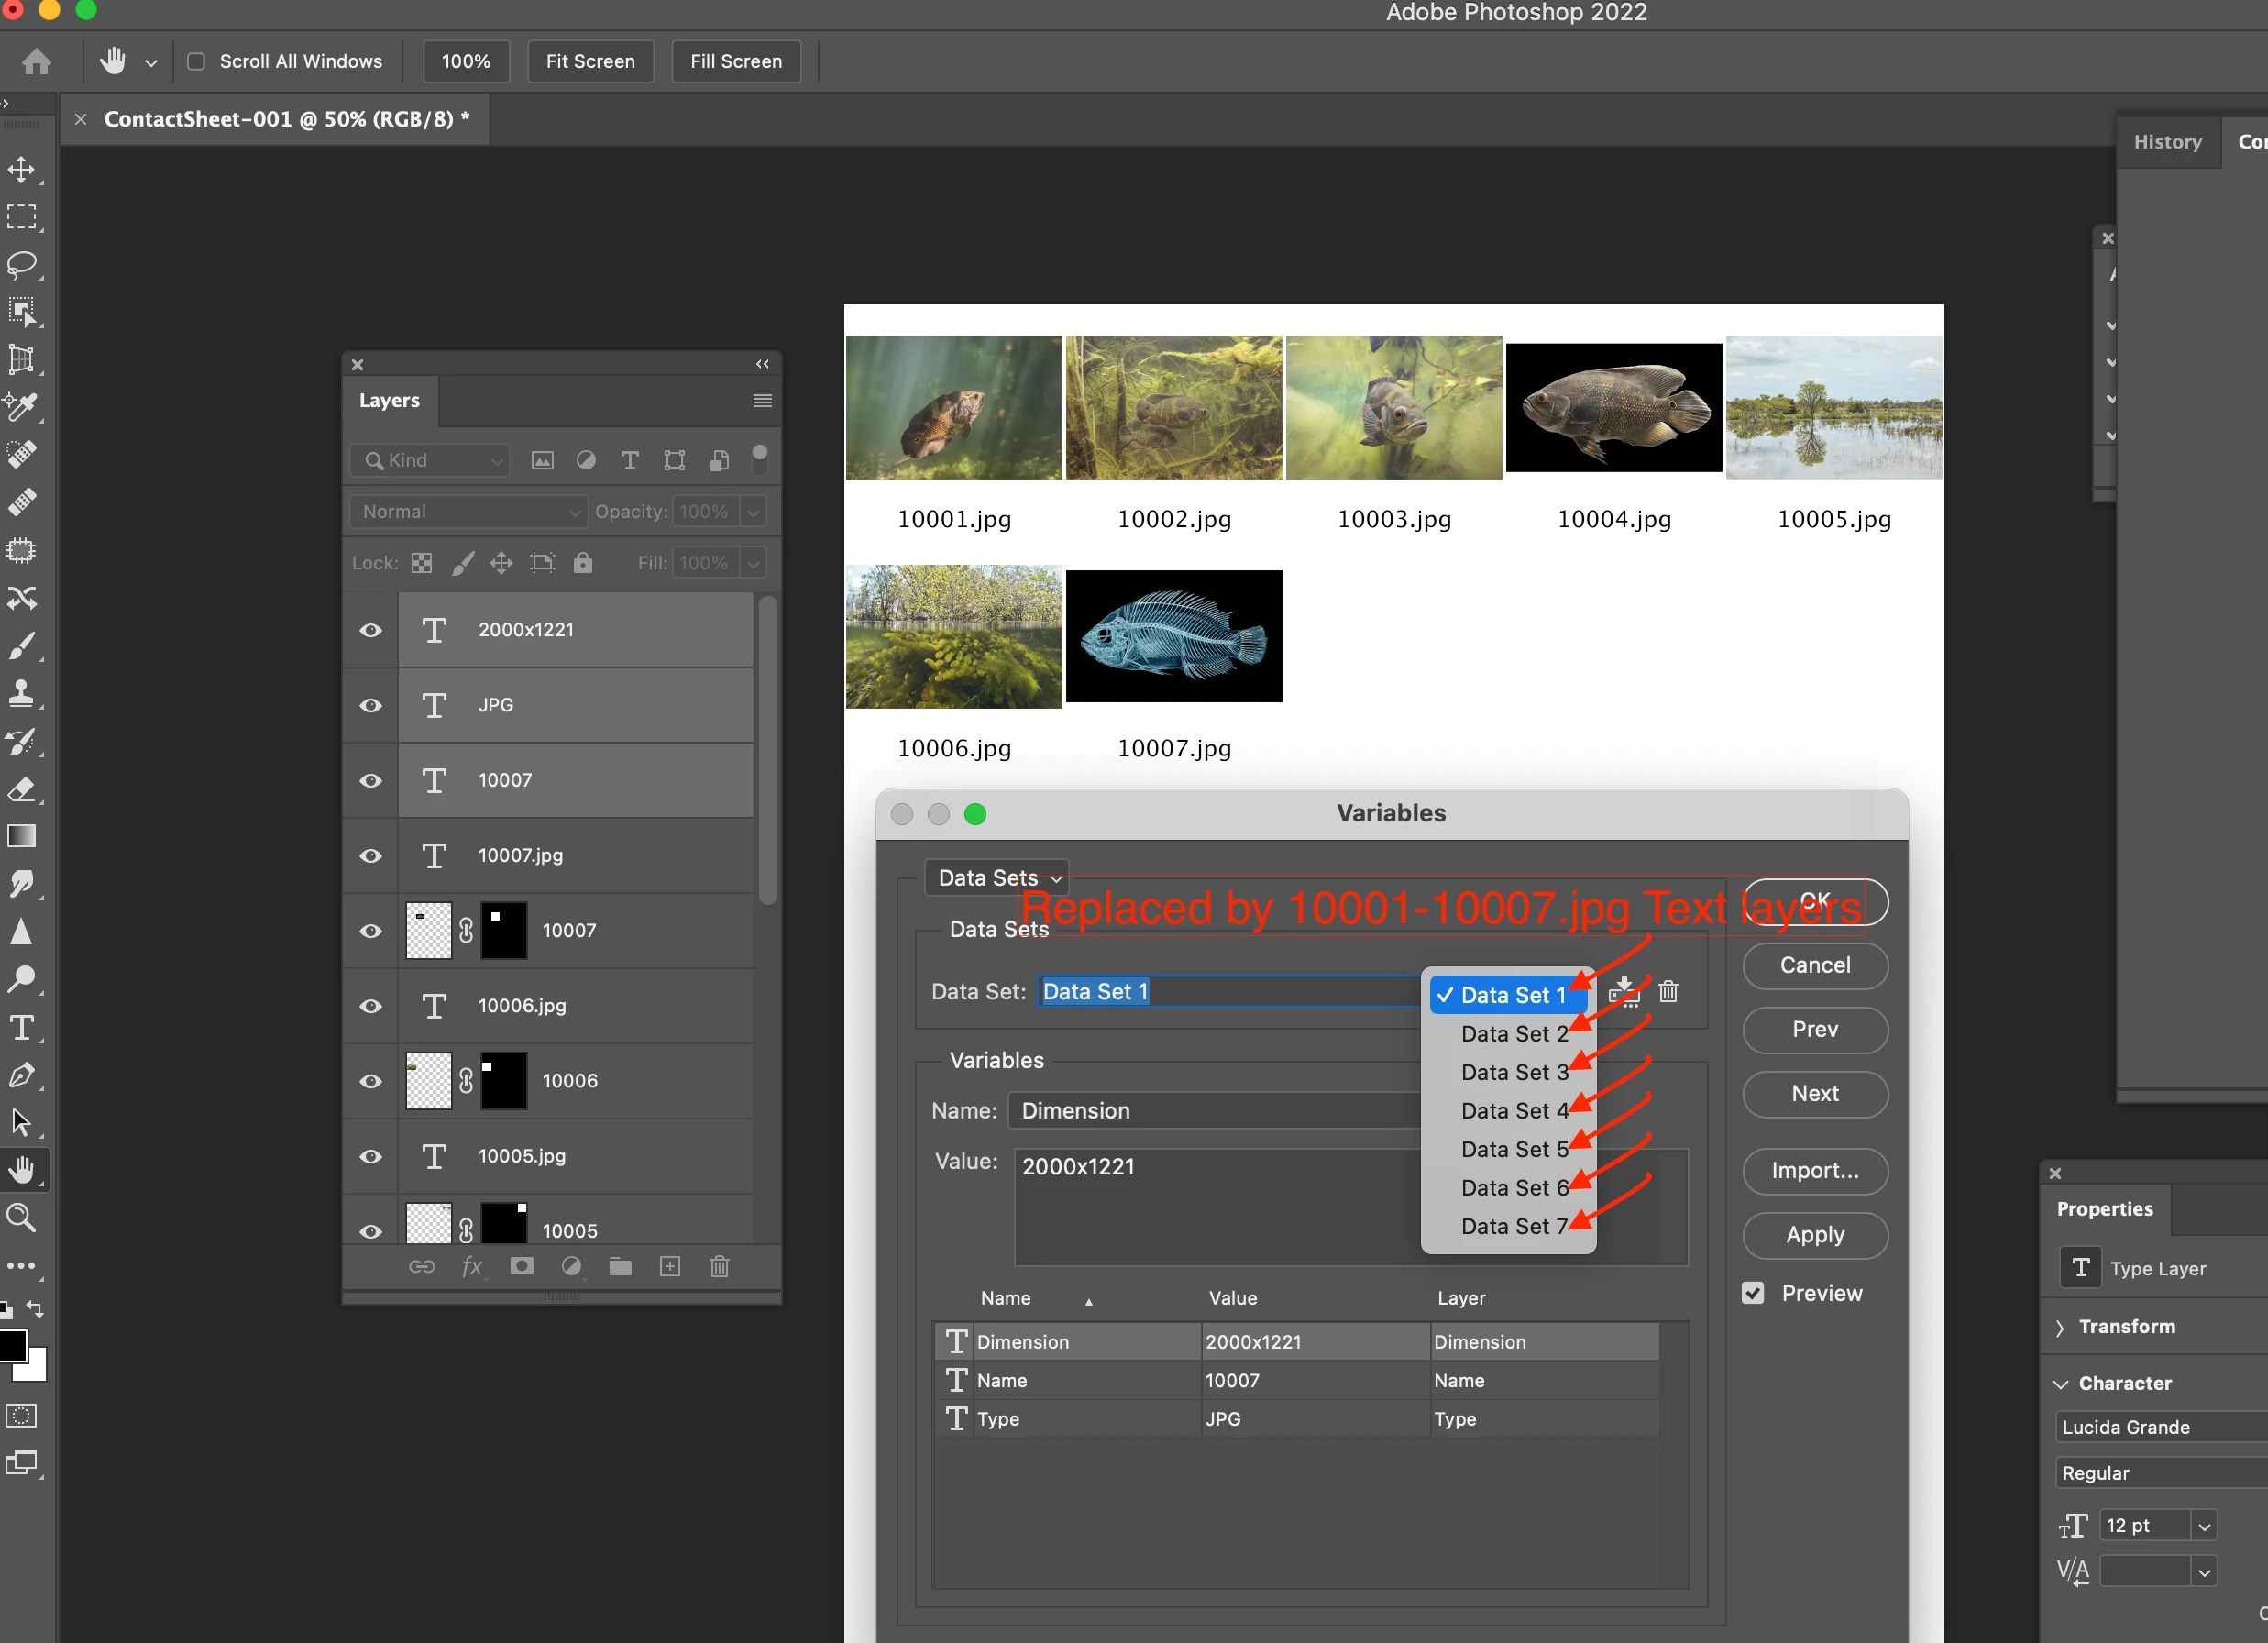Select the Zoom tool magnifier

[22, 1217]
